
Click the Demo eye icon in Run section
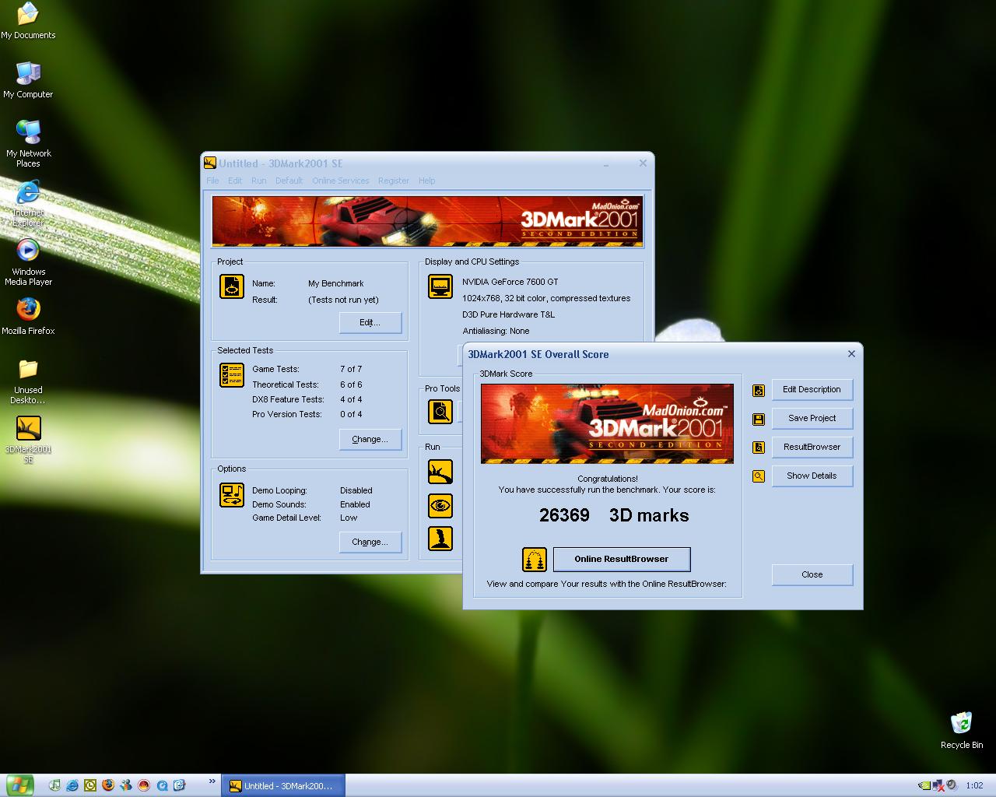tap(440, 506)
